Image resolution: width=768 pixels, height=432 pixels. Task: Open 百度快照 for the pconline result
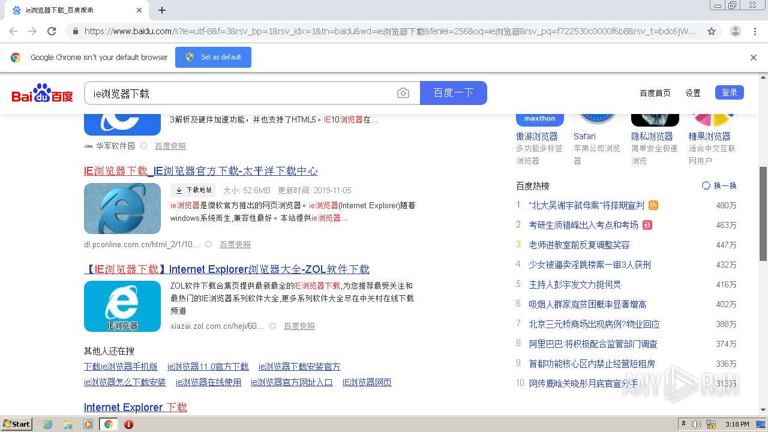[x=235, y=244]
